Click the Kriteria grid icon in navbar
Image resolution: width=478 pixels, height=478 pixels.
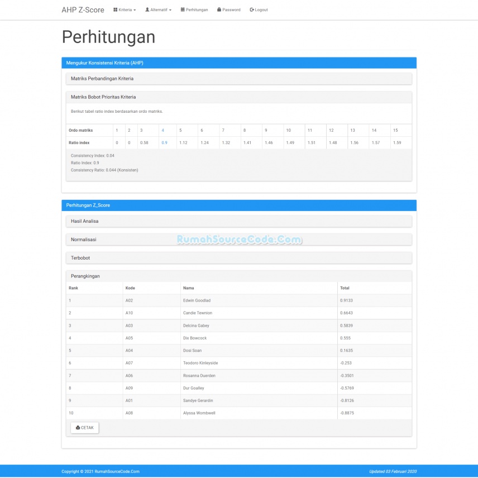(115, 9)
